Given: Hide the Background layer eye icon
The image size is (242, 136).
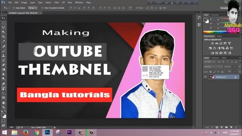Looking at the screenshot, I should tap(205, 77).
